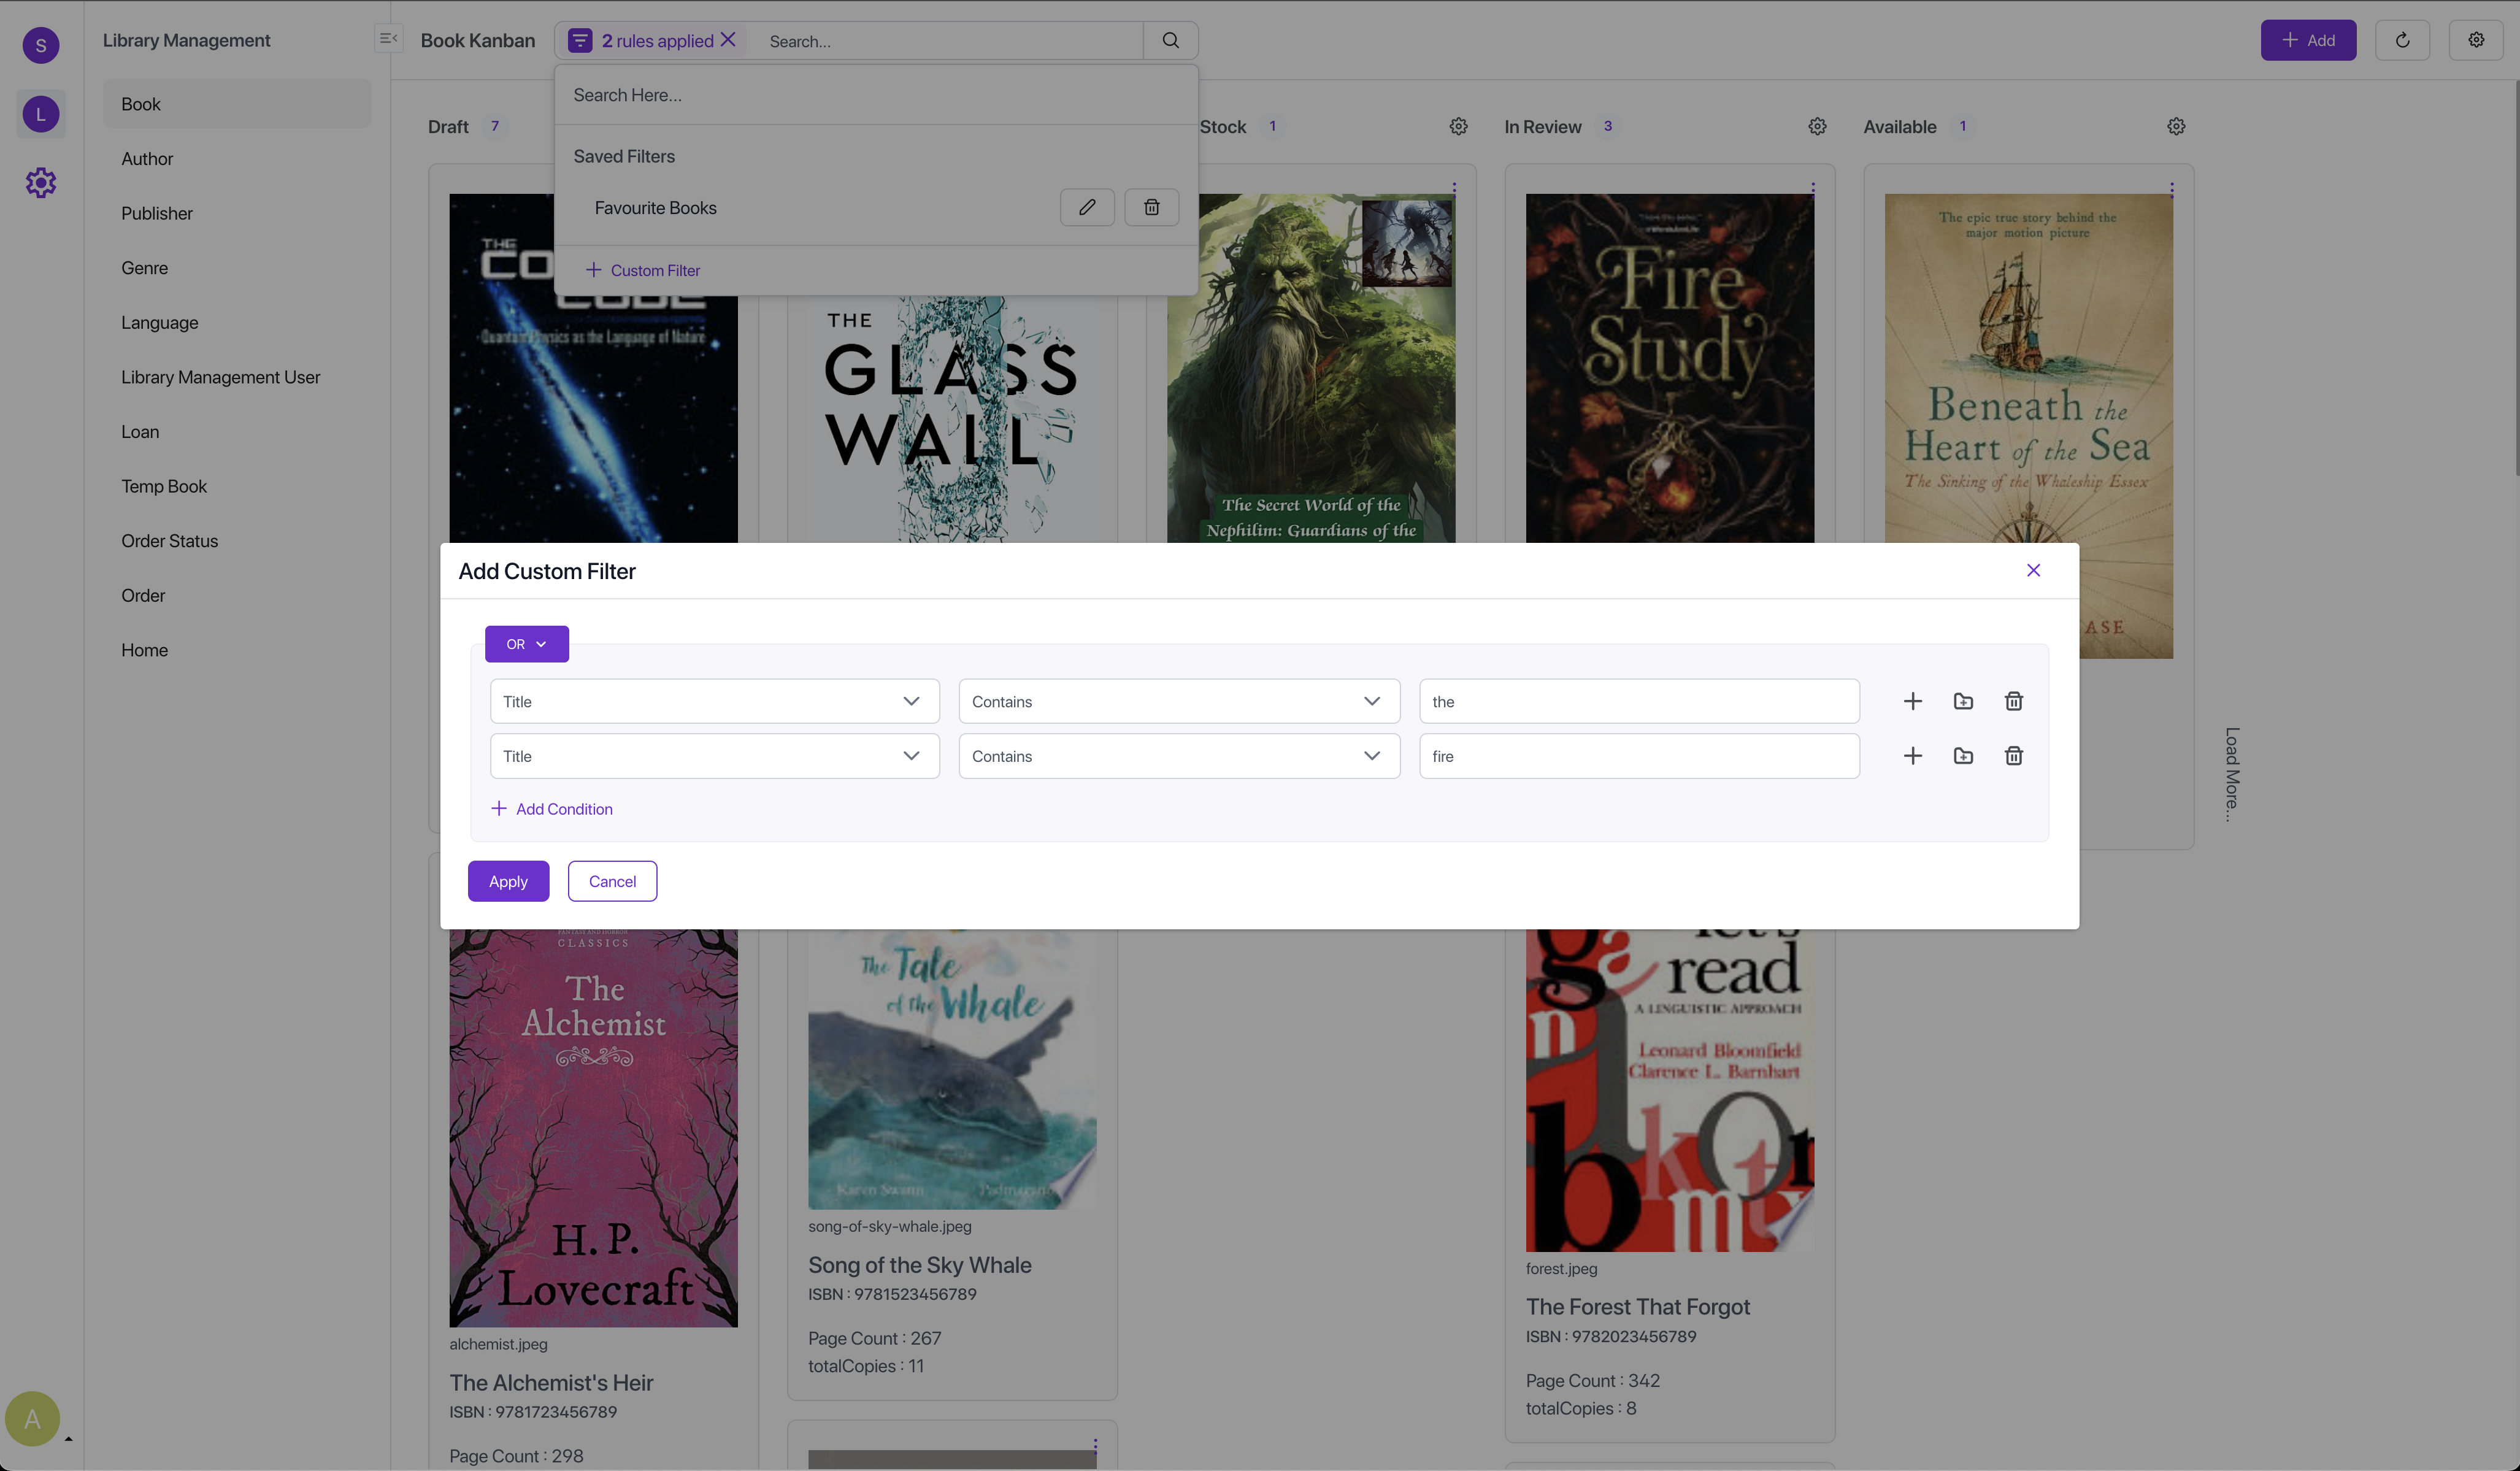The image size is (2520, 1471).
Task: Close the Add Custom Filter dialog
Action: (x=2032, y=570)
